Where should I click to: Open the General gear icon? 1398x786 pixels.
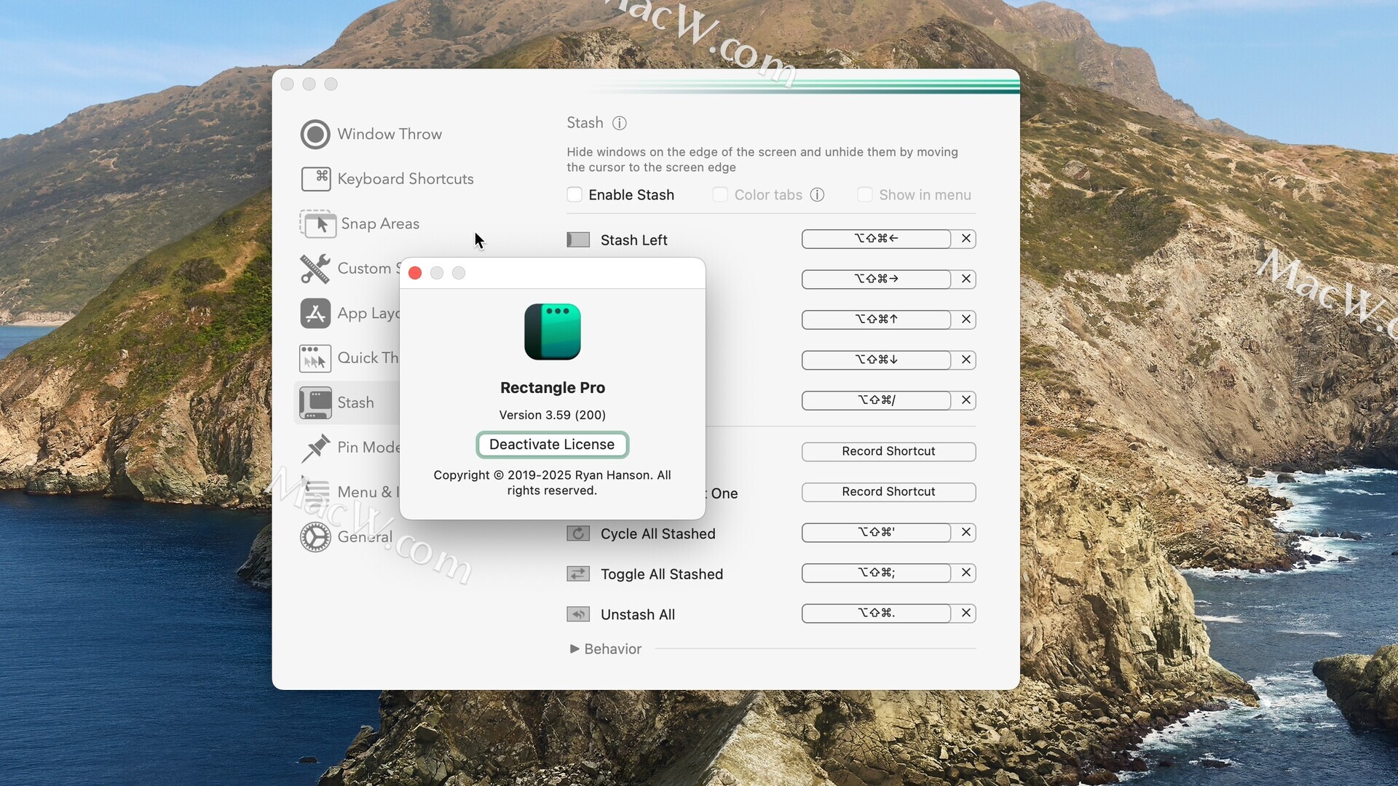pos(315,537)
